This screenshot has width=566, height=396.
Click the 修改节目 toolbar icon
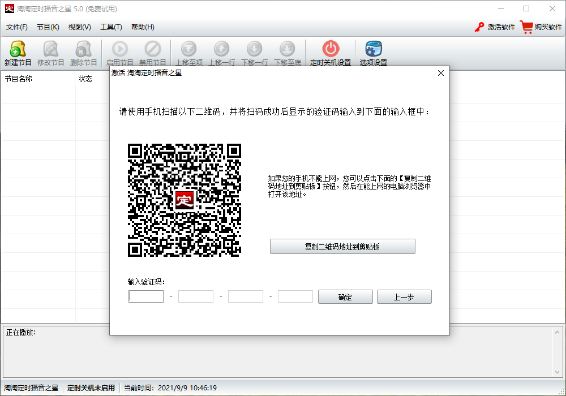coord(51,49)
